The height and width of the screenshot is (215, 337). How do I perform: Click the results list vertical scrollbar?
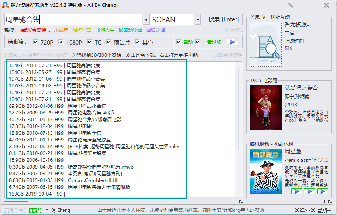click(238, 109)
